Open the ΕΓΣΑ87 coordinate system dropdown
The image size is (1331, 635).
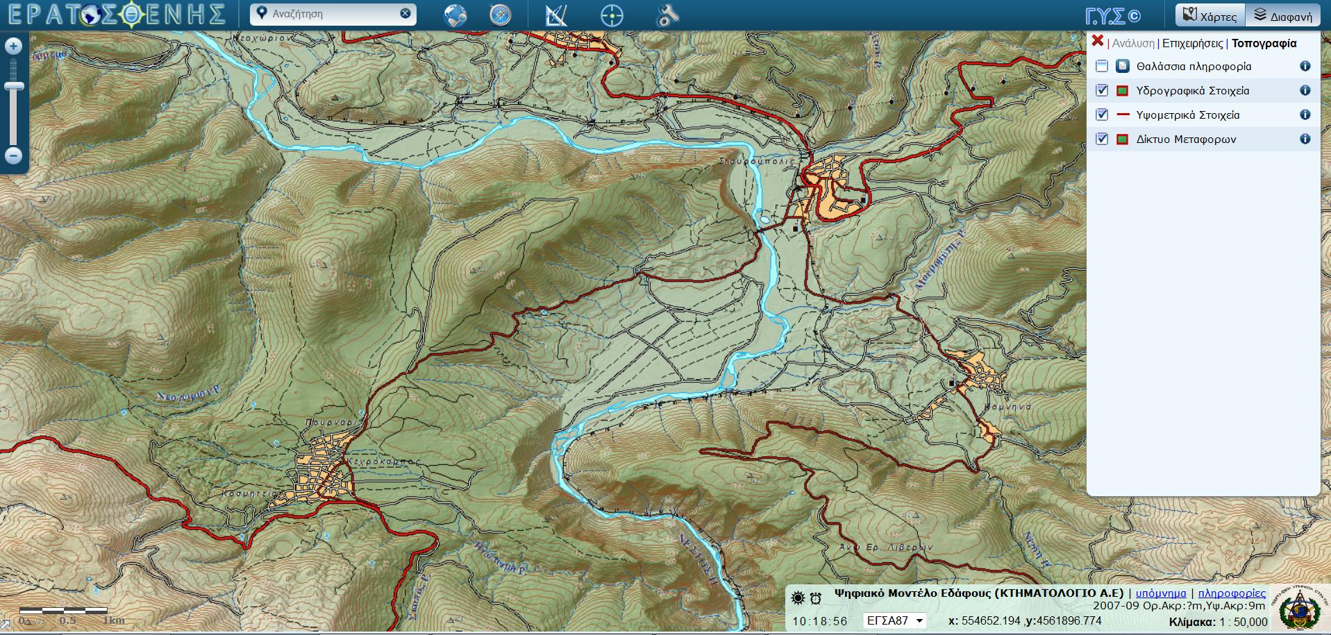click(x=895, y=620)
